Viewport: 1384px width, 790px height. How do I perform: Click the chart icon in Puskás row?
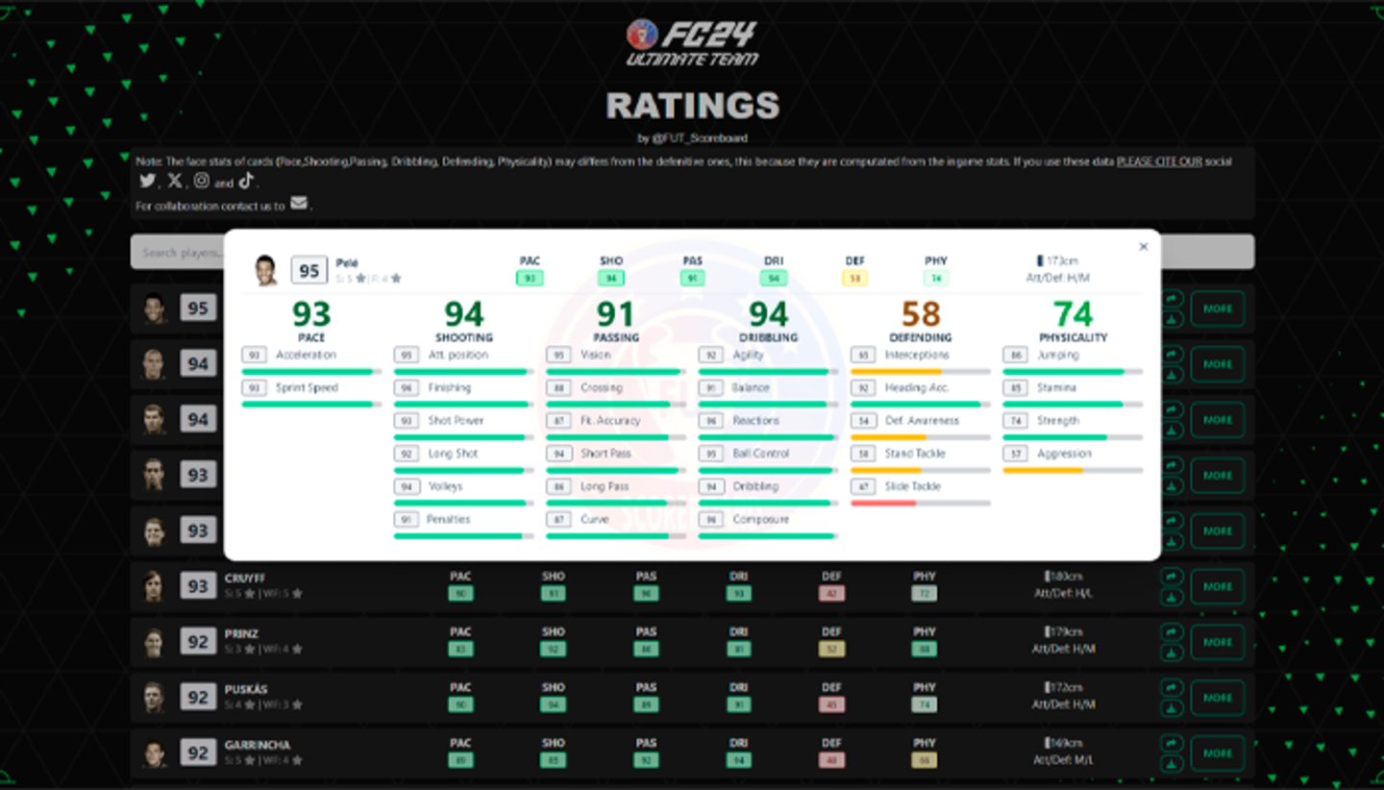click(1172, 708)
